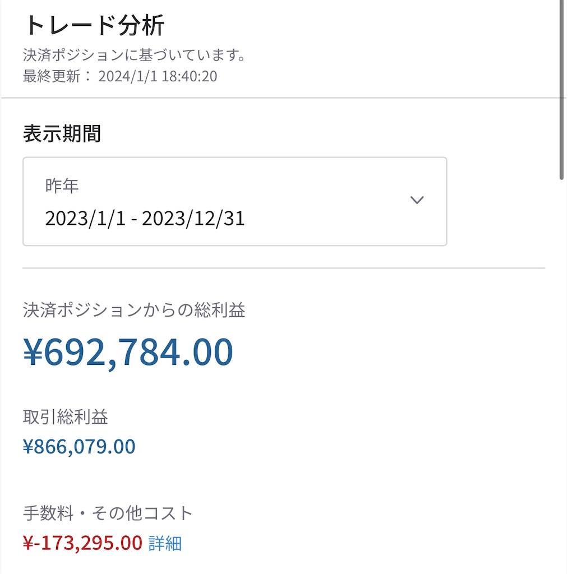568x574 pixels.
Task: Click the 決済ポジションからの総利益 label
Action: click(x=134, y=310)
